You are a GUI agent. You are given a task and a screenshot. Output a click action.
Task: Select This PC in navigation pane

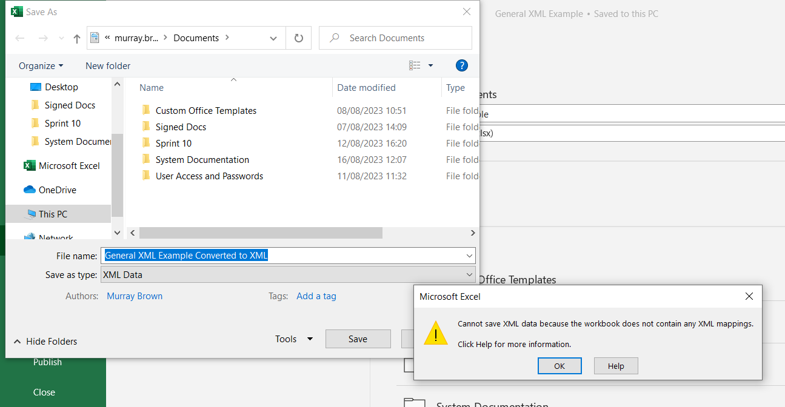53,214
